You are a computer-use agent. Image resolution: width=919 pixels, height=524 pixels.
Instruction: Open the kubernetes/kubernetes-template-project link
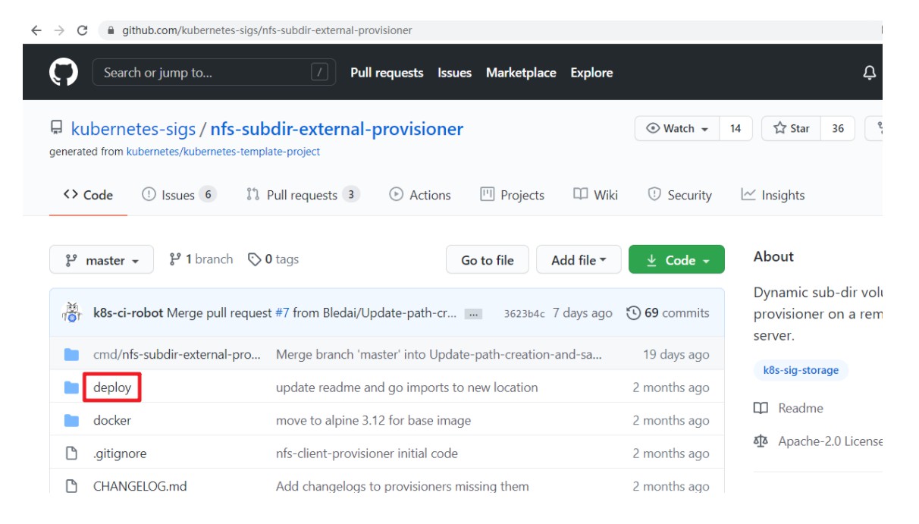click(x=223, y=152)
